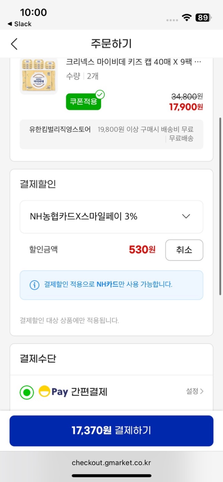Tap the back arrow in the header
The image size is (223, 482).
click(x=14, y=44)
